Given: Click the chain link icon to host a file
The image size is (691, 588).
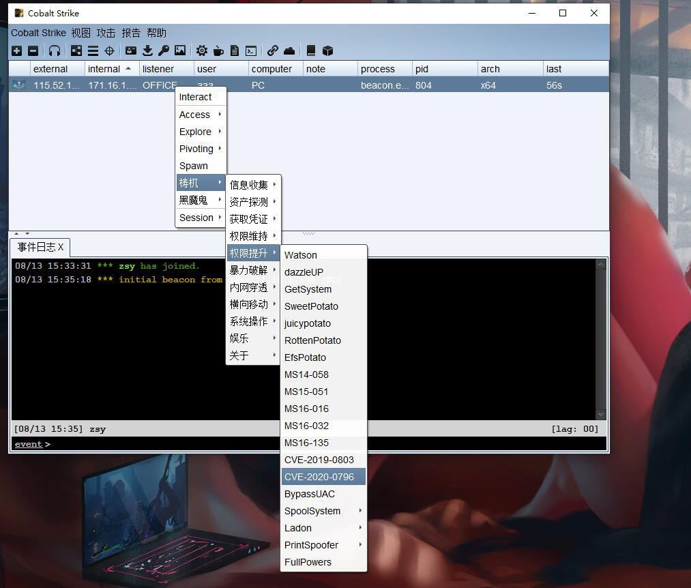Looking at the screenshot, I should point(272,50).
